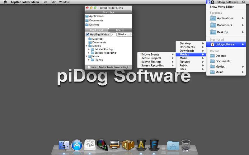
Task: Click piDog Software user name in menu bar
Action: [227, 2]
